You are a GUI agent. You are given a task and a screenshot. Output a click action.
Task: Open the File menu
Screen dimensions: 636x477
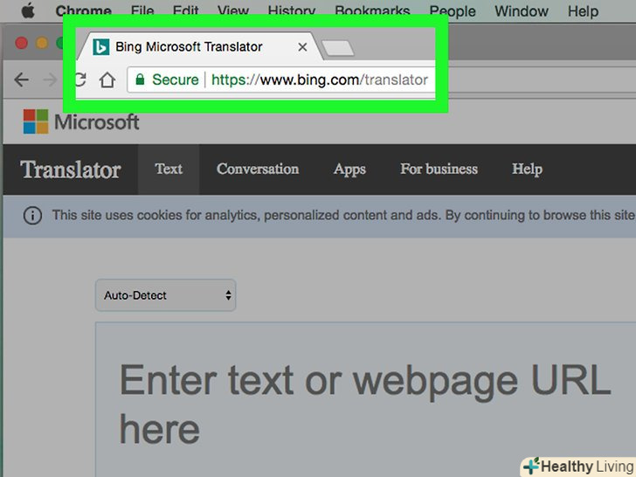coord(142,11)
